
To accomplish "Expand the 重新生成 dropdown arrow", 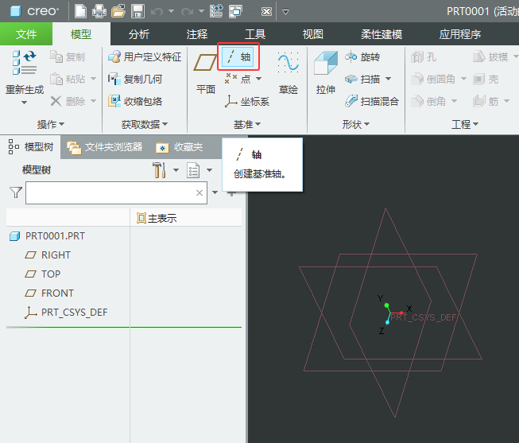I will 24,103.
